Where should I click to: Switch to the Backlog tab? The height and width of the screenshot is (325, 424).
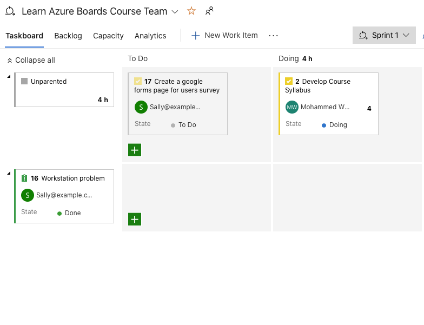[x=68, y=36]
